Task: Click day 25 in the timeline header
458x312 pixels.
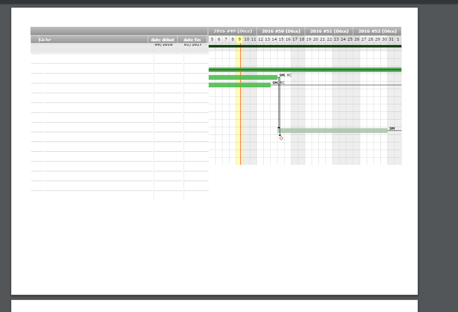Action: [x=350, y=39]
